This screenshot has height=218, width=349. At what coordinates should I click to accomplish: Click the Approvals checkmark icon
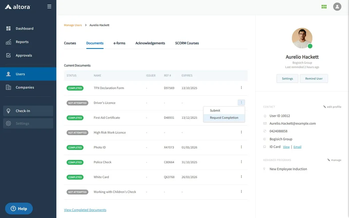coord(8,55)
